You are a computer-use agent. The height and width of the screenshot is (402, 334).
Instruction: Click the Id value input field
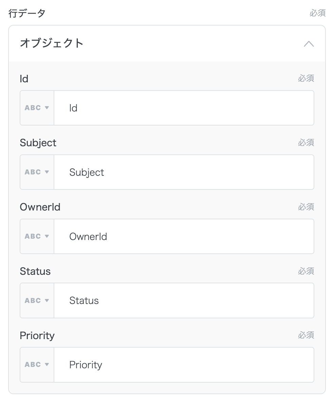point(184,108)
